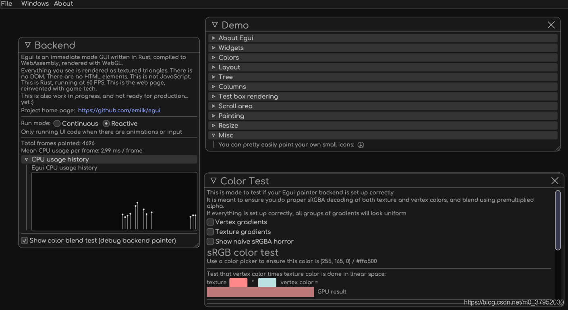Open the File menu
The image size is (568, 310).
pyautogui.click(x=6, y=4)
